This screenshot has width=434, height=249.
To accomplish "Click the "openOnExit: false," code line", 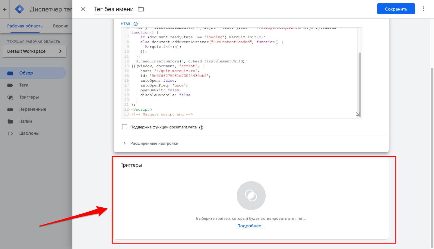I will [x=161, y=90].
